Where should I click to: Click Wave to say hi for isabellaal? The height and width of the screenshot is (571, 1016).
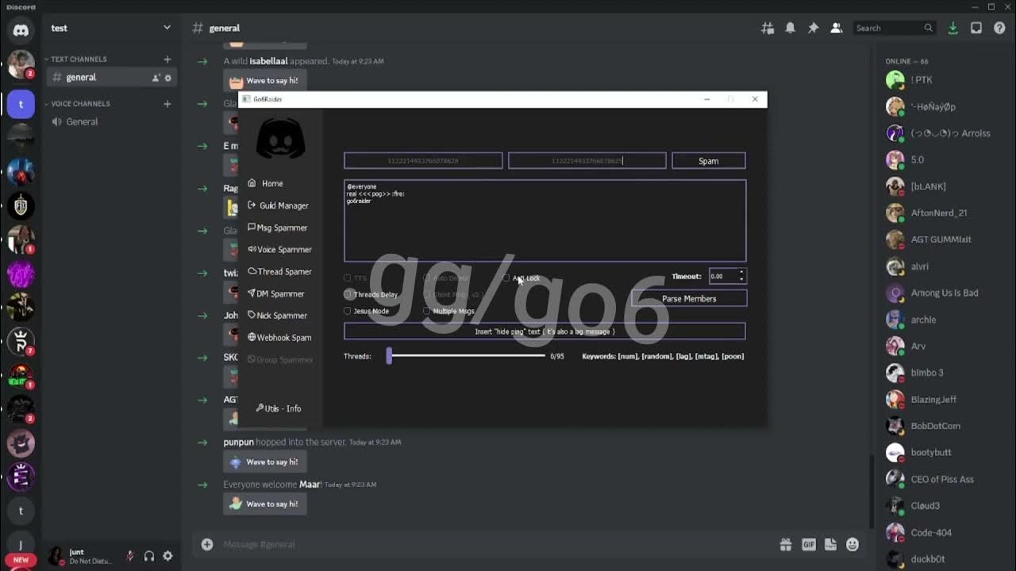pos(264,81)
